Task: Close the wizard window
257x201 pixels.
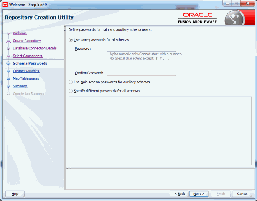Action: point(248,3)
